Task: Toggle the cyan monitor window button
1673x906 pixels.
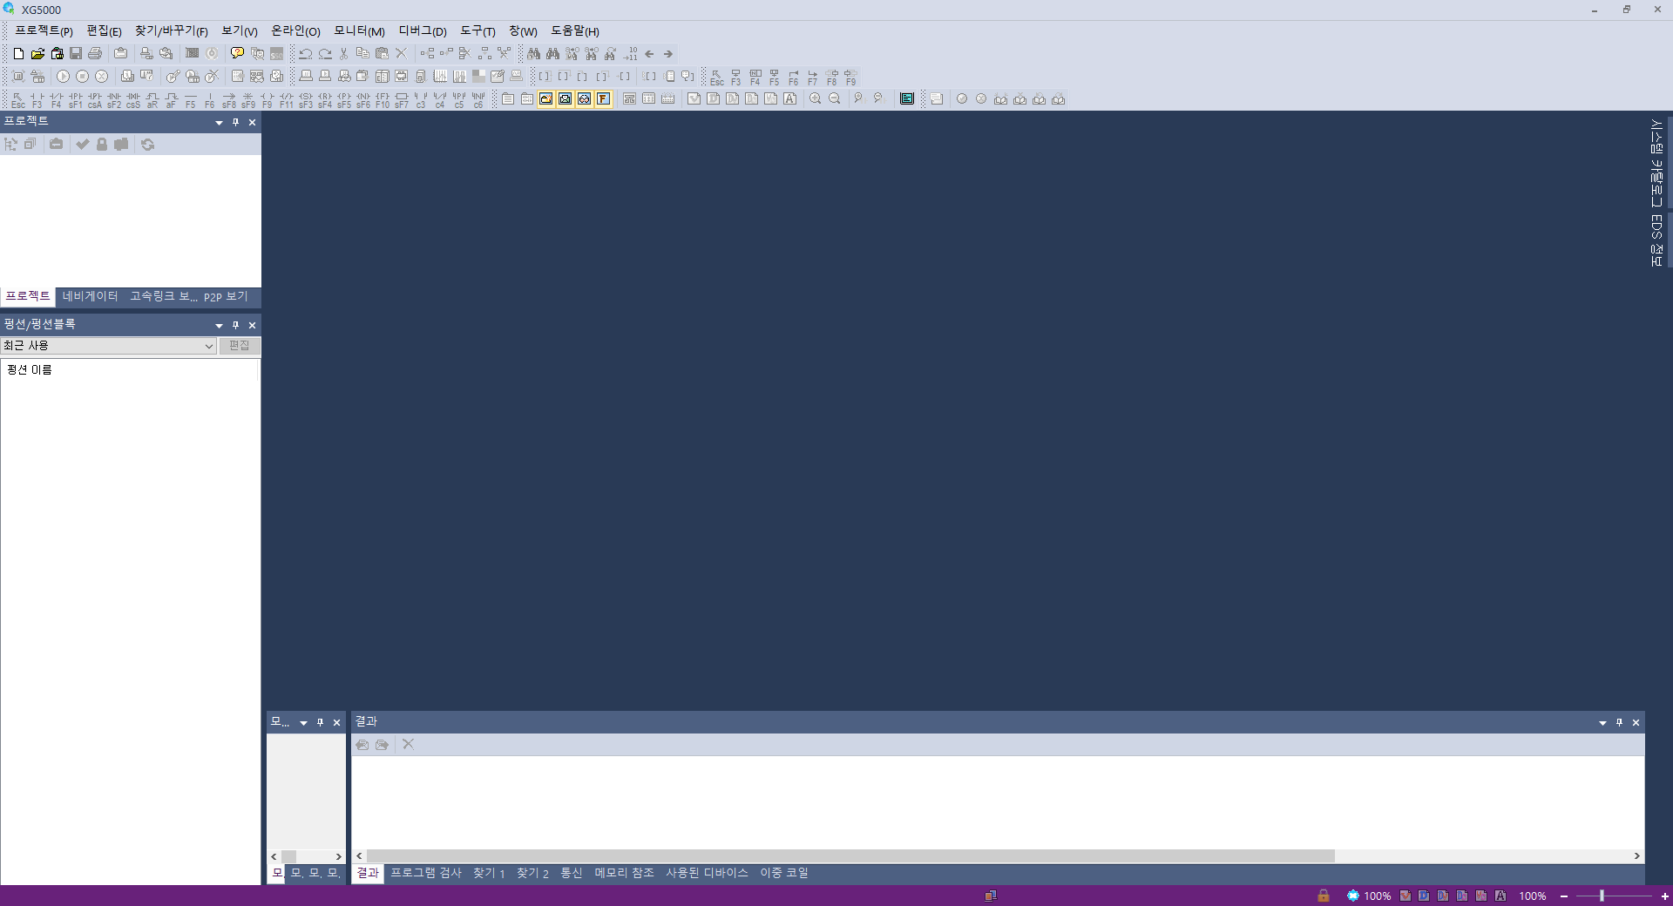Action: point(907,99)
